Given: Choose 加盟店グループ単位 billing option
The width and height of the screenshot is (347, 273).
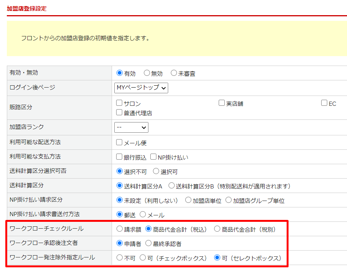Looking at the screenshot, I should [x=229, y=200].
